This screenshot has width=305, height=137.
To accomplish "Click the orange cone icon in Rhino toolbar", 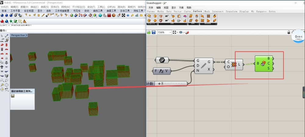I will coord(24,21).
